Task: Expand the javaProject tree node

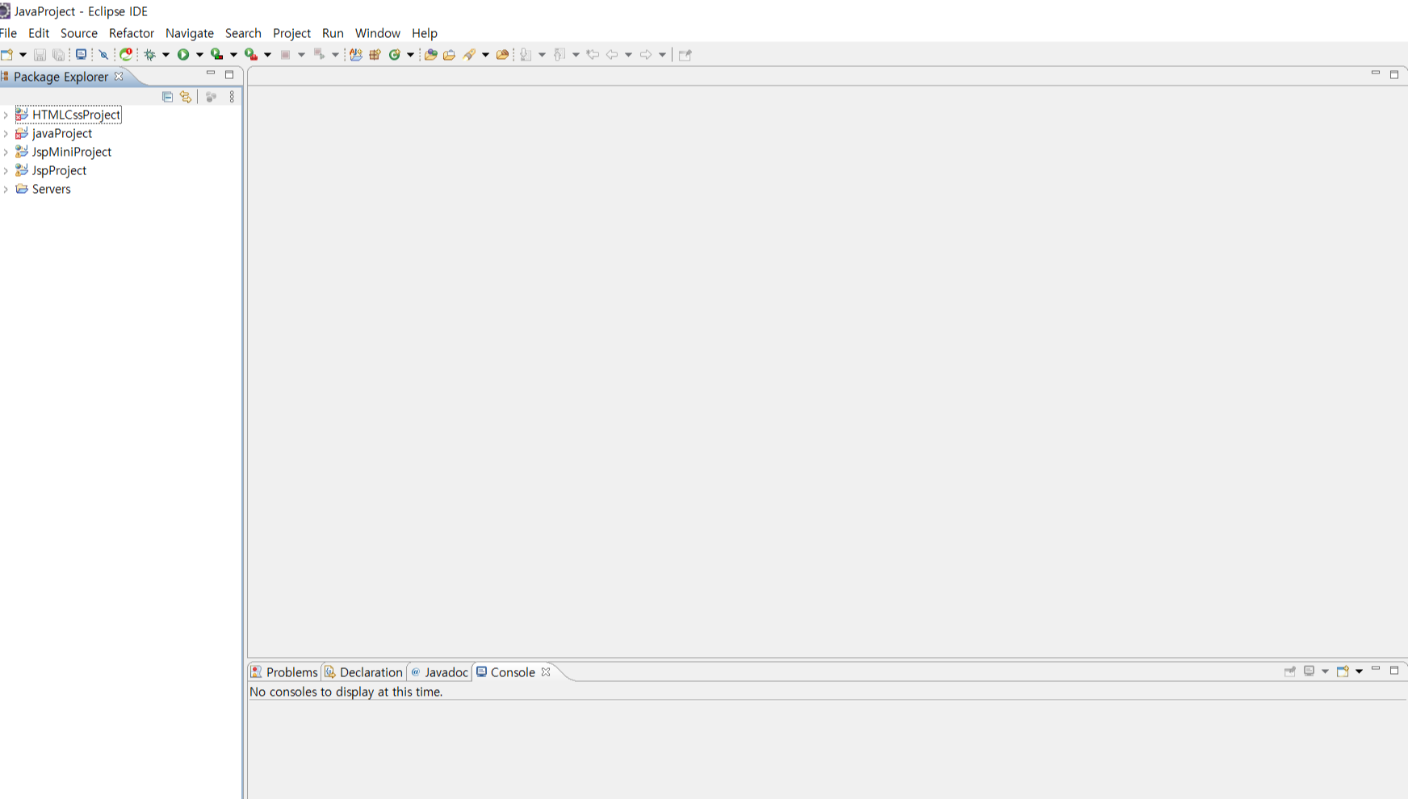Action: 6,134
